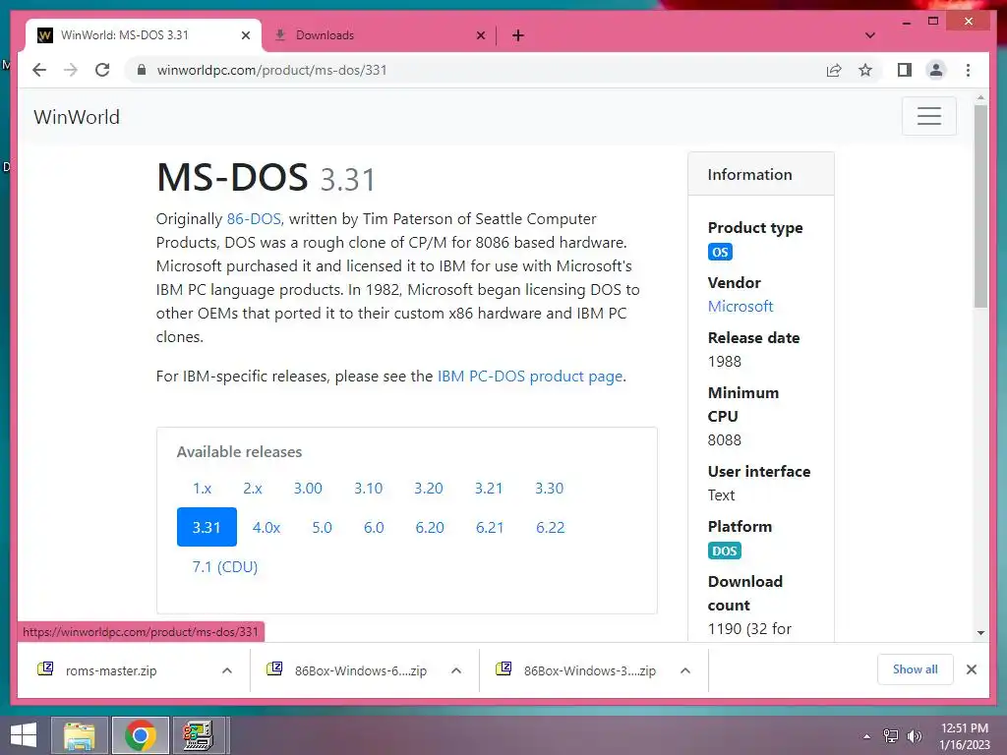Click the active 3.31 release button

click(x=207, y=527)
